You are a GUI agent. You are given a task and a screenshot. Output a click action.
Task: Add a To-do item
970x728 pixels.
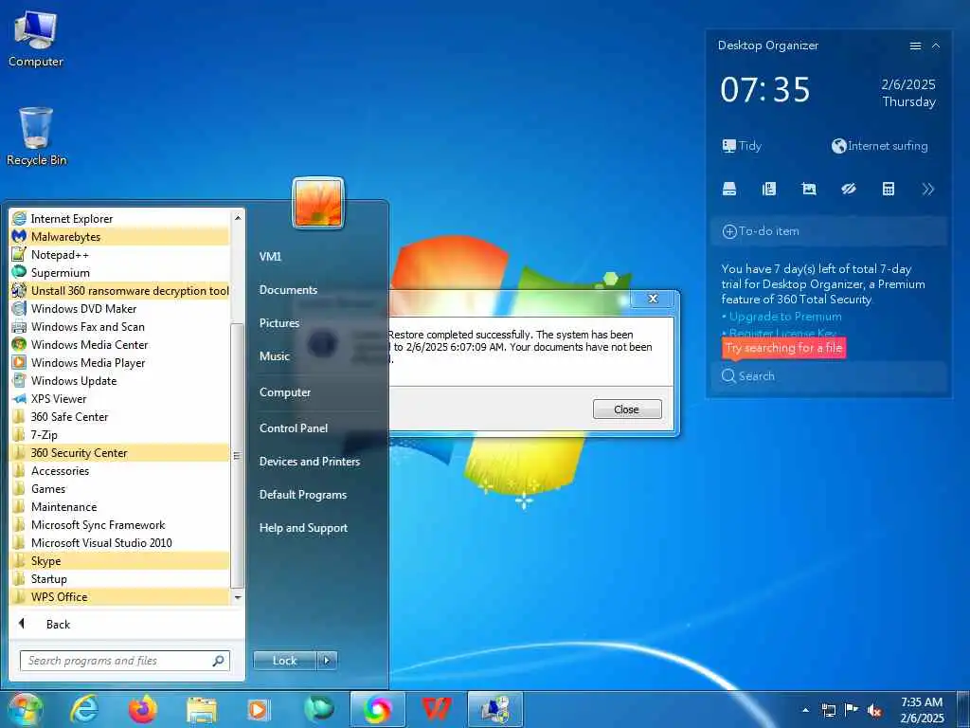tap(829, 231)
